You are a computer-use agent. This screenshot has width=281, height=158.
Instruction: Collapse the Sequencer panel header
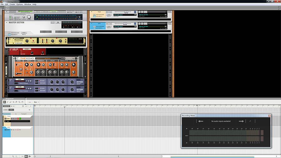pyautogui.click(x=3, y=99)
